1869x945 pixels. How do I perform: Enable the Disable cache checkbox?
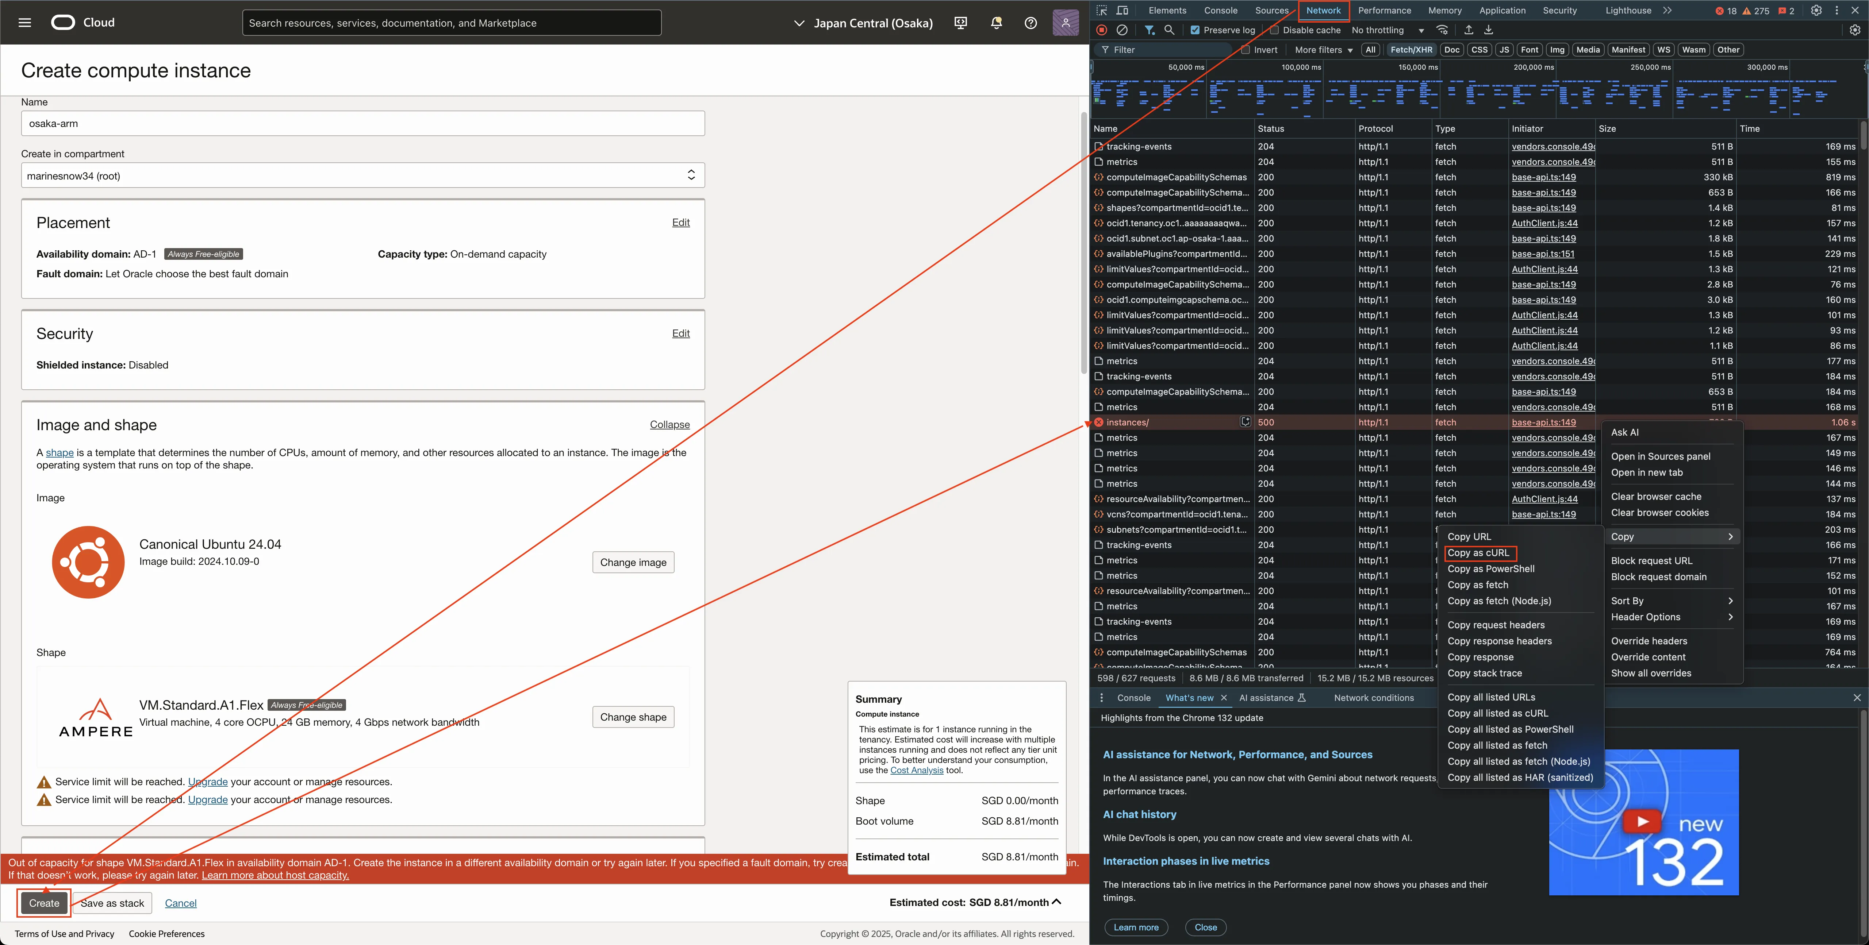pos(1274,30)
